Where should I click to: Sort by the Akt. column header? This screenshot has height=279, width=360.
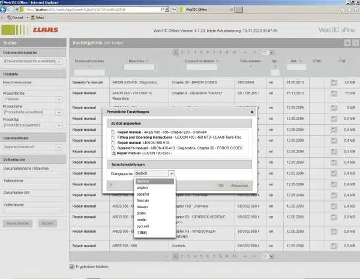click(296, 61)
